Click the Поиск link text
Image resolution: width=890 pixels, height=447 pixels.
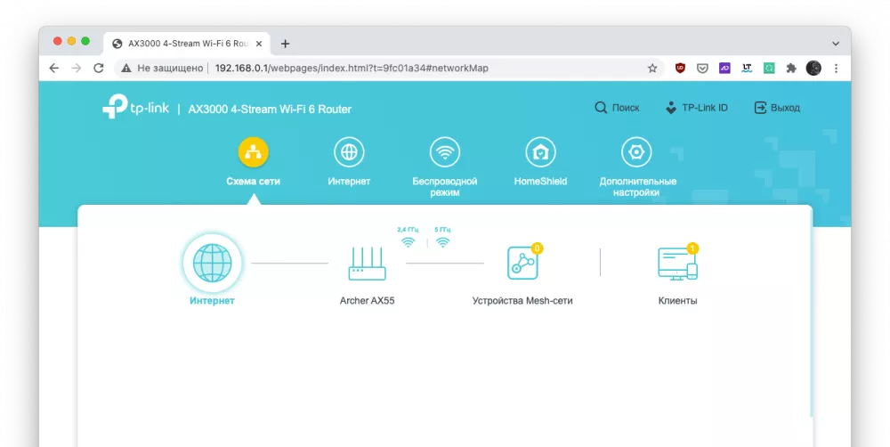coord(626,108)
